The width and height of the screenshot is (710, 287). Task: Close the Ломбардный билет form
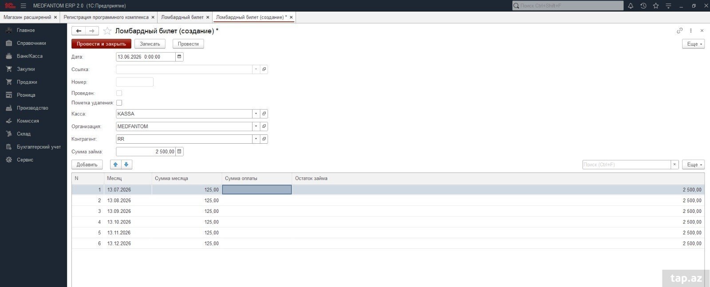tap(702, 31)
